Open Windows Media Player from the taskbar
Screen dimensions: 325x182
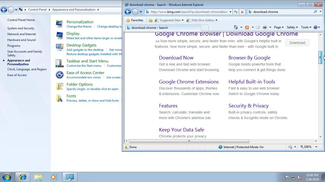point(53,177)
